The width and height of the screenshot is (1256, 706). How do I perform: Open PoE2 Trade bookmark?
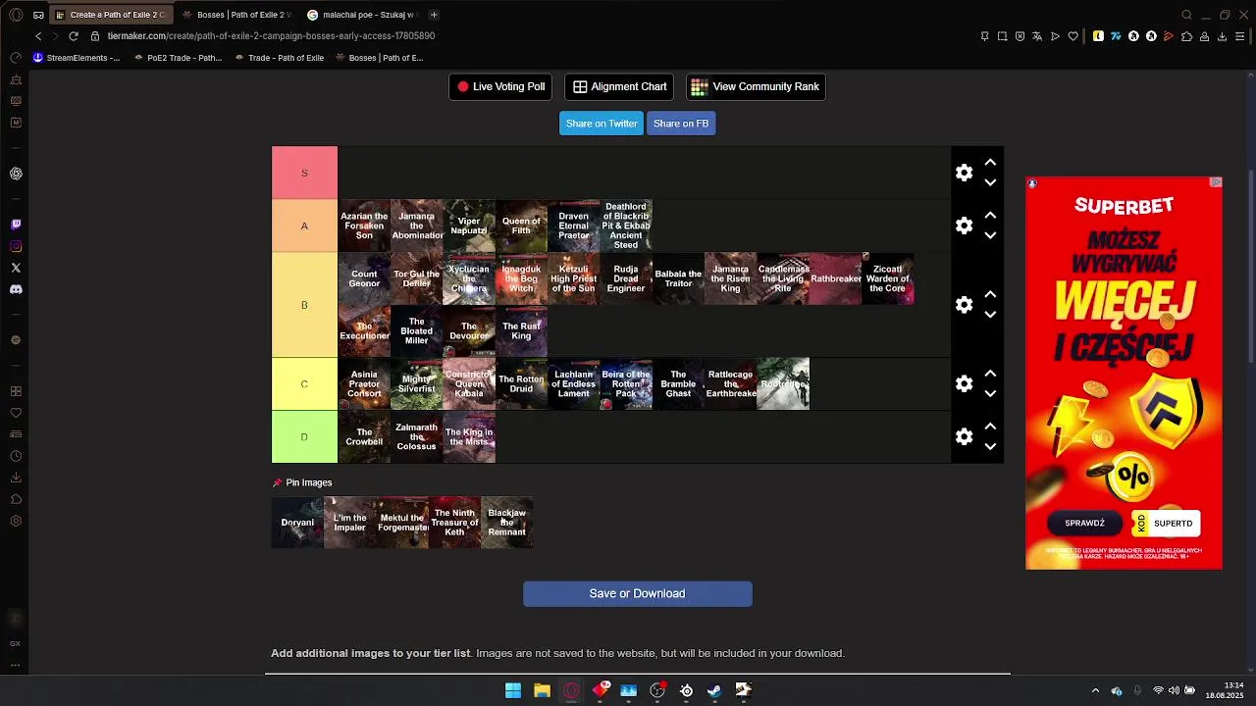pyautogui.click(x=178, y=58)
